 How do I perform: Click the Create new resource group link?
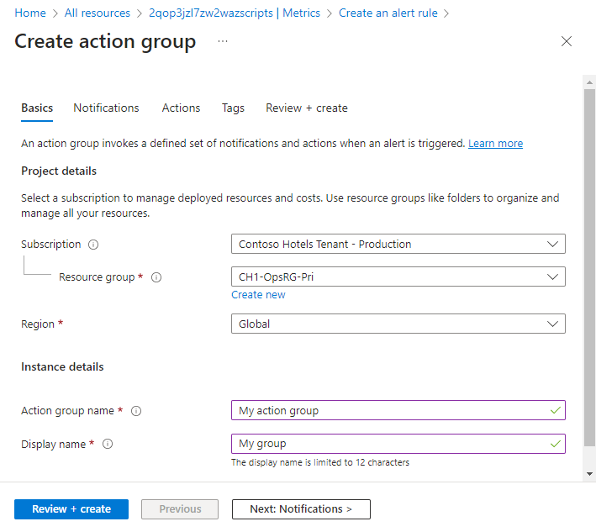click(258, 295)
